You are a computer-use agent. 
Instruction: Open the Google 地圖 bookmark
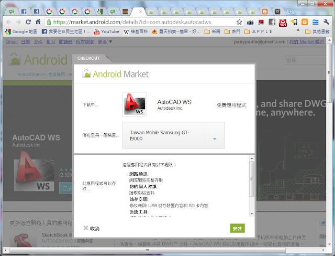[x=21, y=31]
